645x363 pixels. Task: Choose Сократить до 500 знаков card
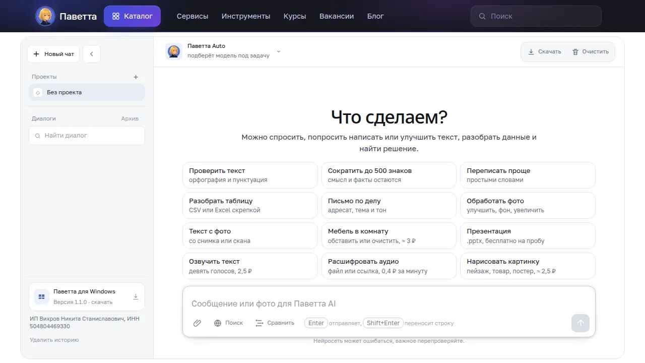tap(389, 175)
